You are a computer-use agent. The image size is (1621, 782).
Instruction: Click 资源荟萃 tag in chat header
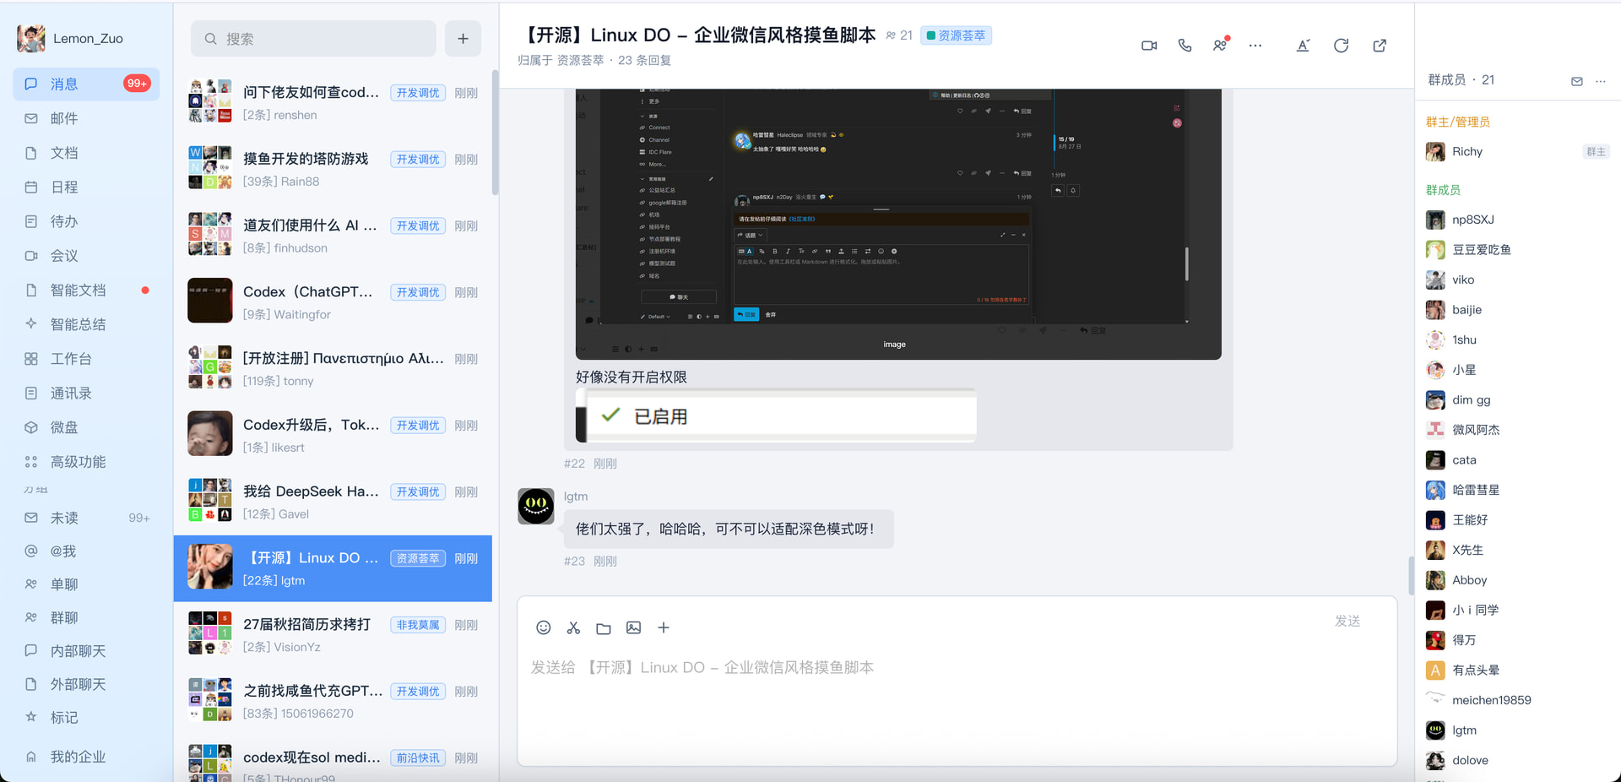coord(956,35)
